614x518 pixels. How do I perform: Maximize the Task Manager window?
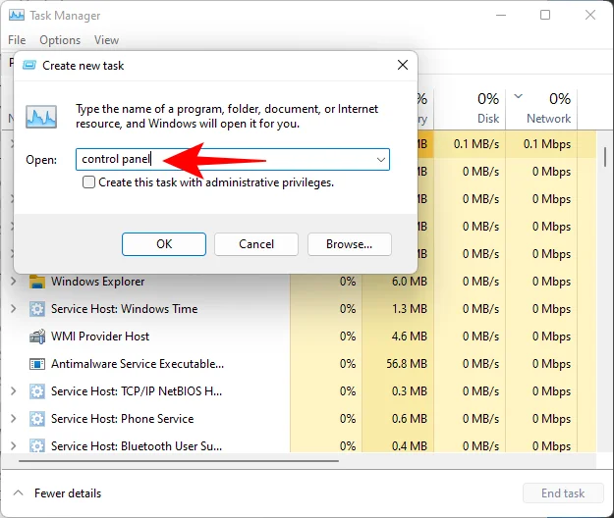[545, 16]
